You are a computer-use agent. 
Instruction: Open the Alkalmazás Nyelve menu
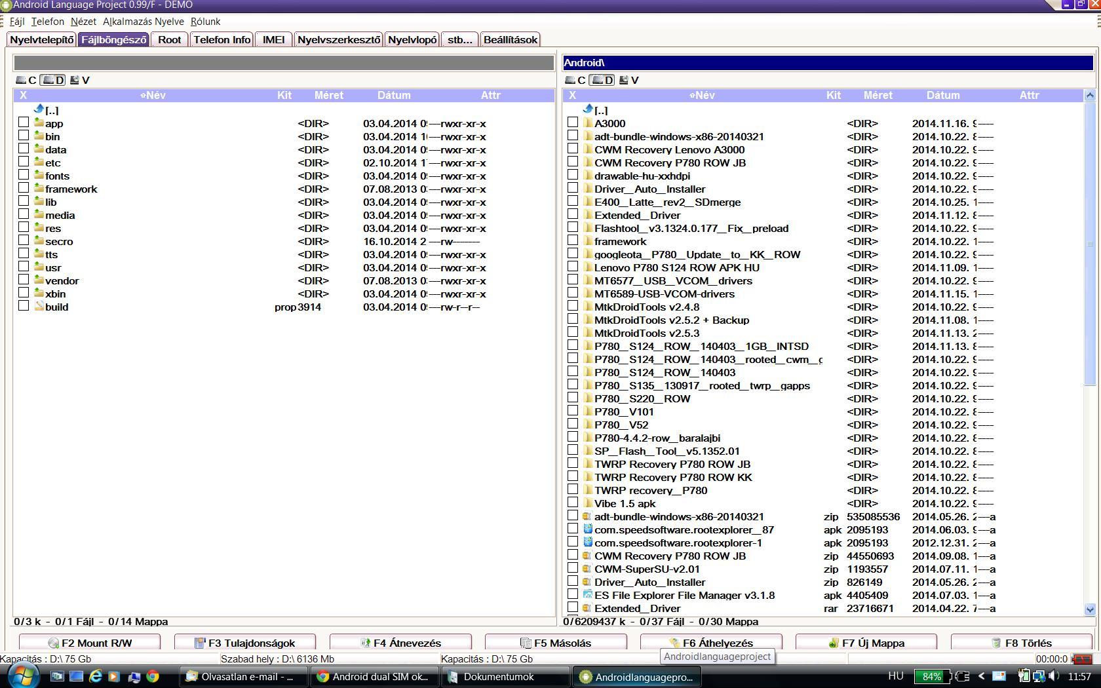143,22
